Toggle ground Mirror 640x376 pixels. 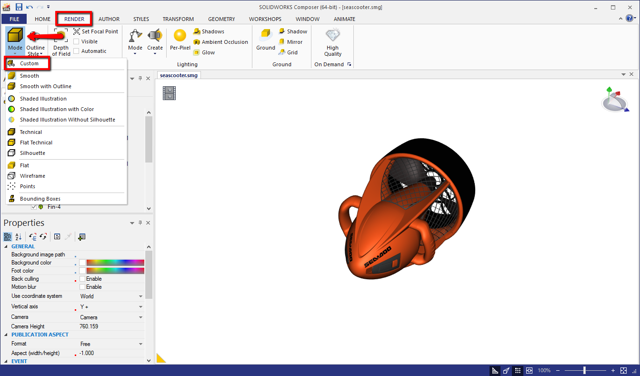pos(290,42)
